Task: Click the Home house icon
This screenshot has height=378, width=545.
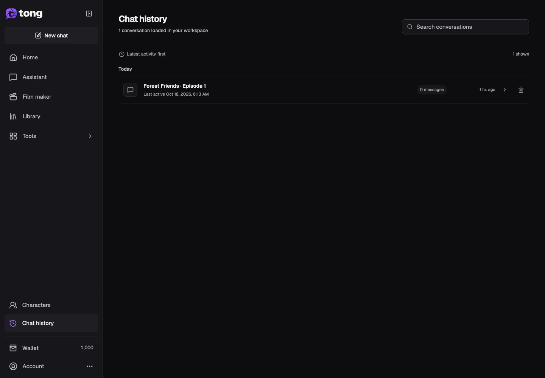Action: 13,57
